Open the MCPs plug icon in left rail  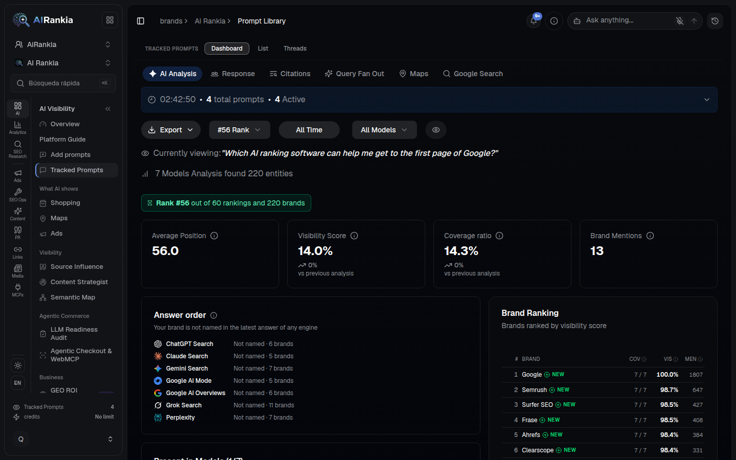pos(17,290)
